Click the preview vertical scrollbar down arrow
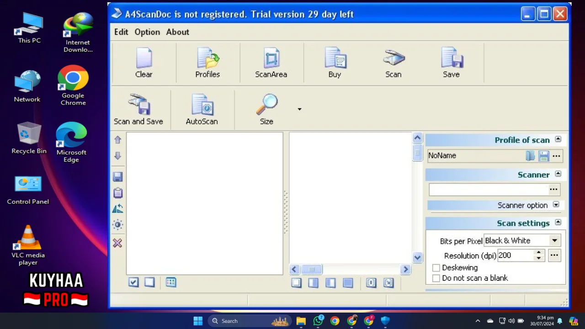The width and height of the screenshot is (585, 329). [x=417, y=258]
